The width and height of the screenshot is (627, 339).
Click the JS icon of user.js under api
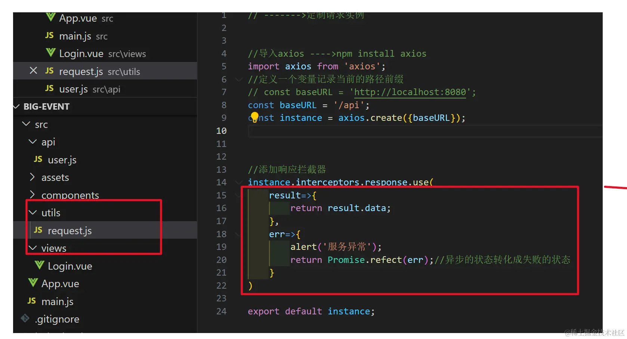38,159
